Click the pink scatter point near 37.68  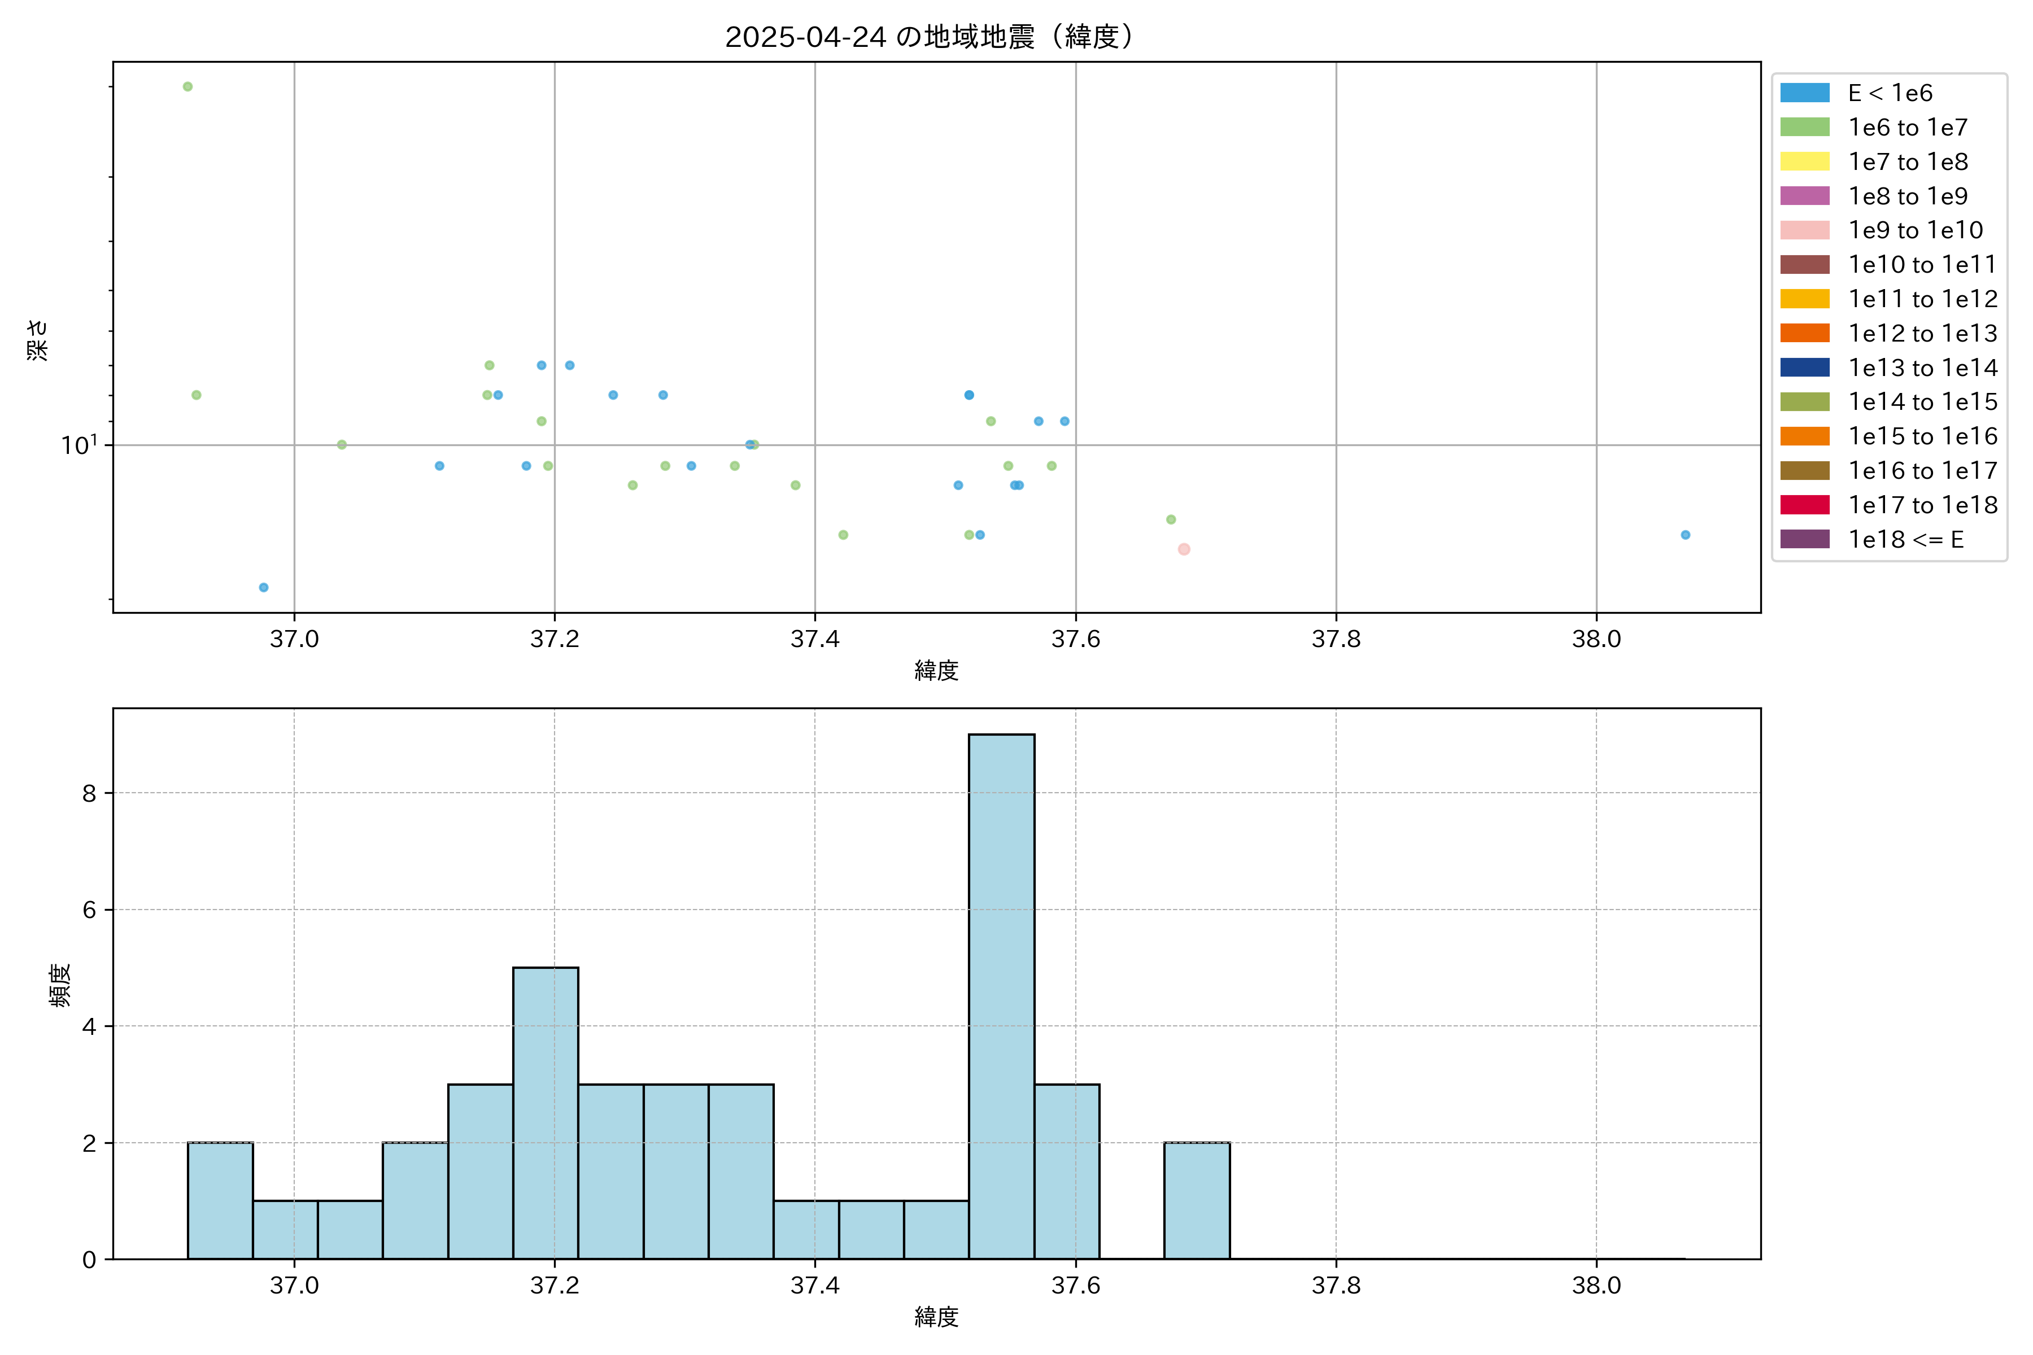[1184, 549]
